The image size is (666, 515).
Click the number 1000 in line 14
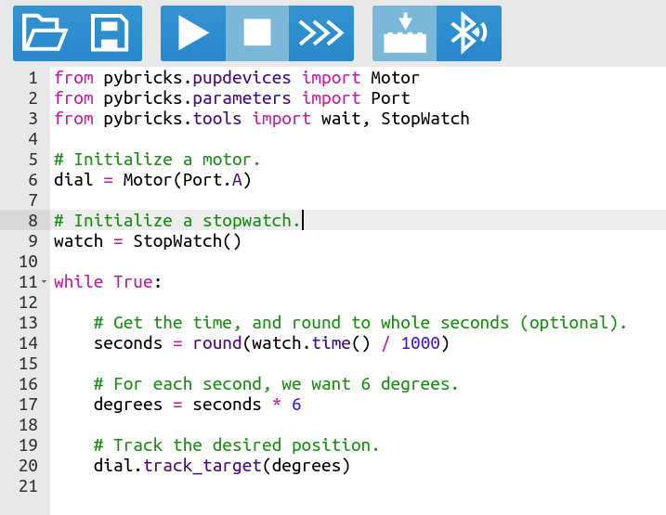[x=420, y=343]
